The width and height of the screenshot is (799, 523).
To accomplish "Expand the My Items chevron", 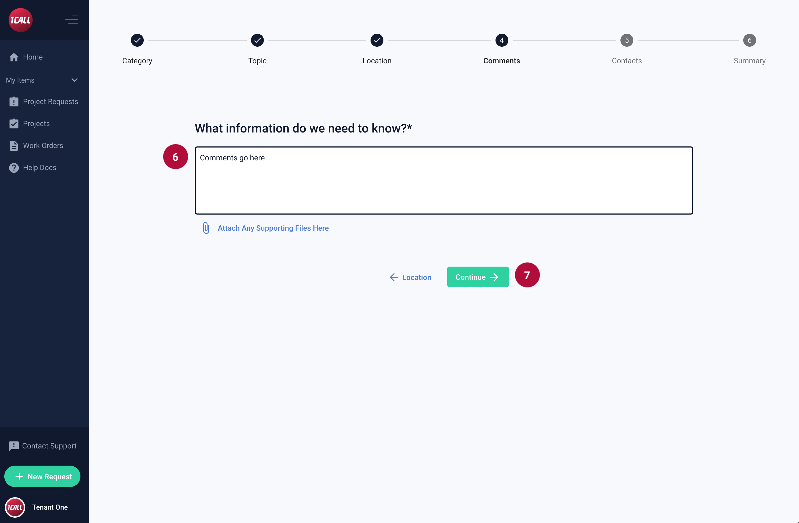I will point(75,80).
